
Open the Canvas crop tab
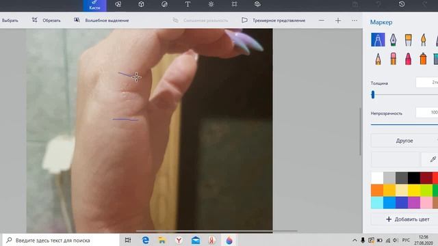click(x=234, y=4)
